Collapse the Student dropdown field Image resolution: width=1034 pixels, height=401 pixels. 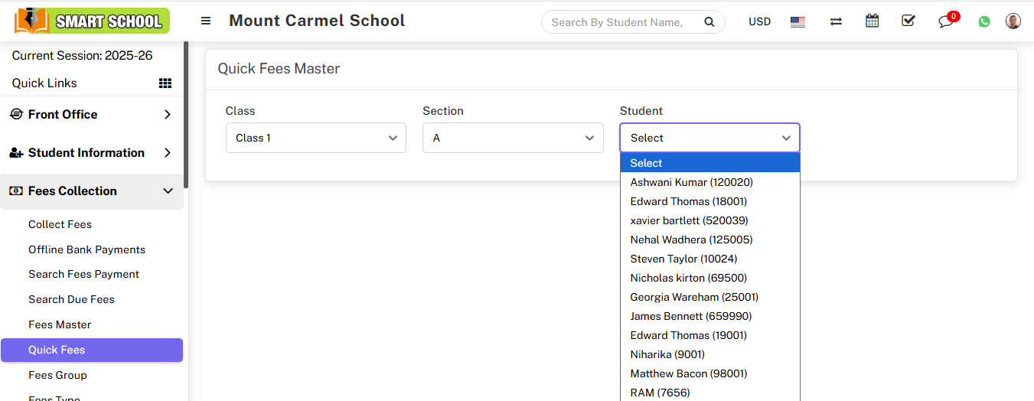[709, 138]
